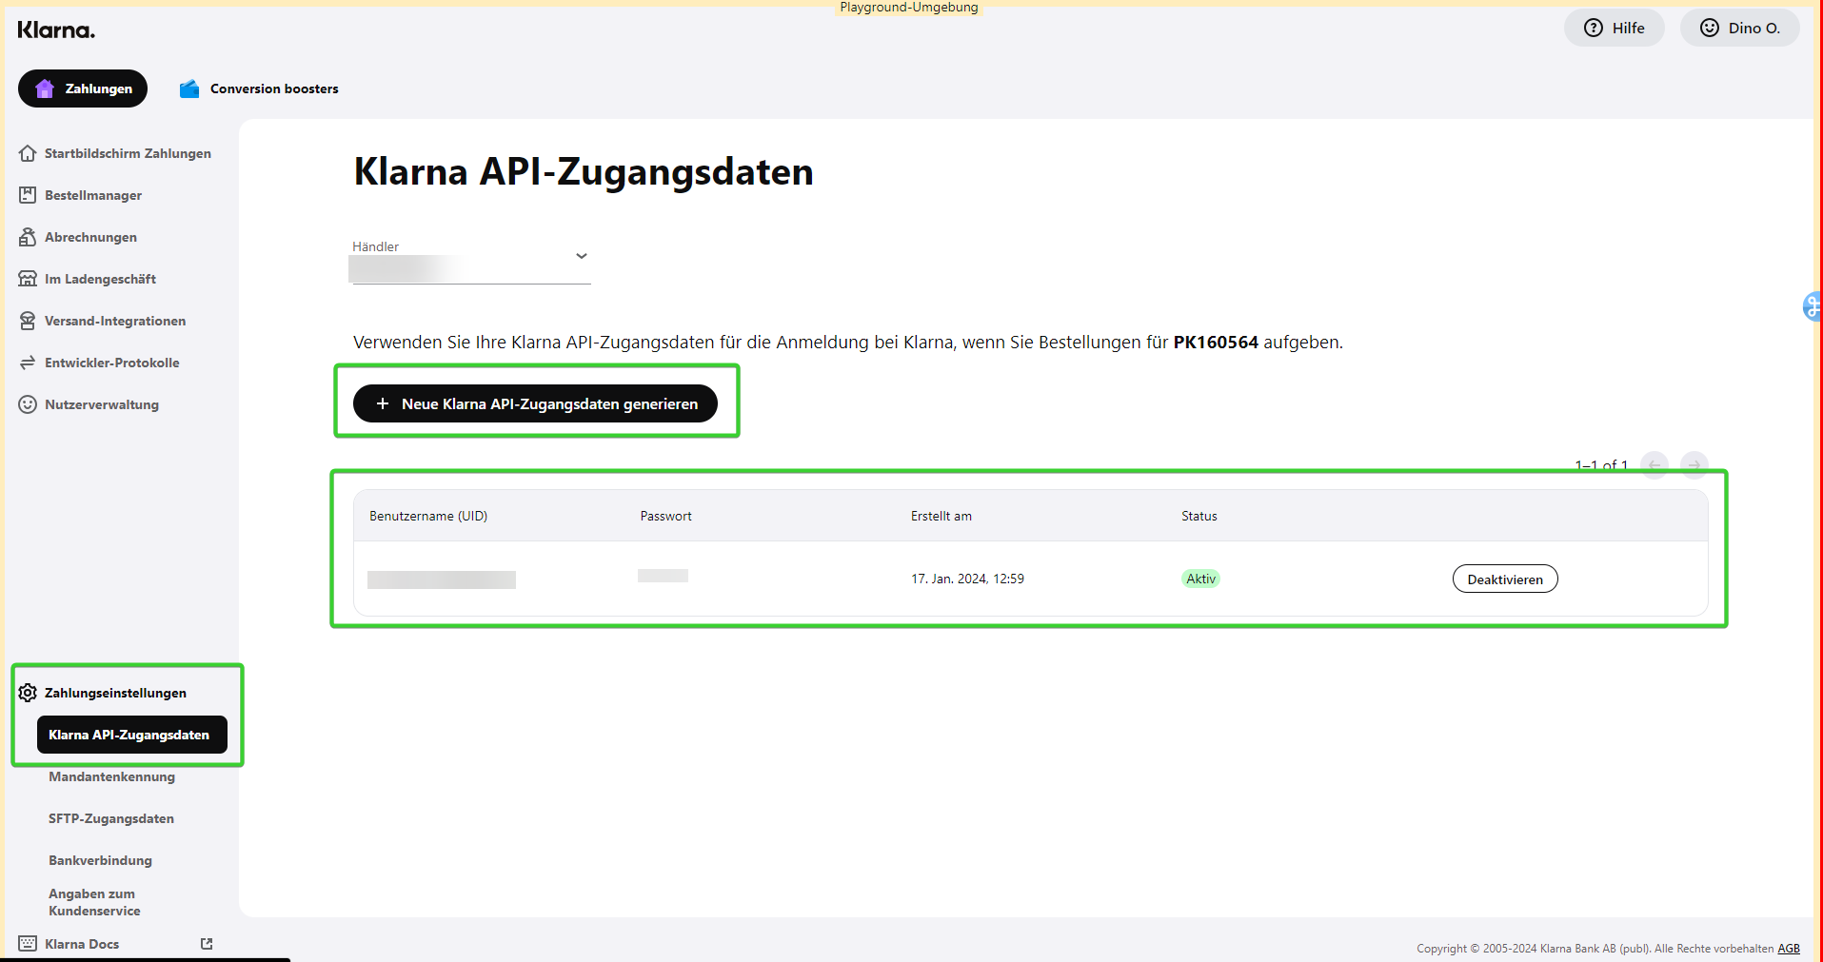Switch to Conversion boosters tab
The width and height of the screenshot is (1823, 962).
click(x=259, y=88)
